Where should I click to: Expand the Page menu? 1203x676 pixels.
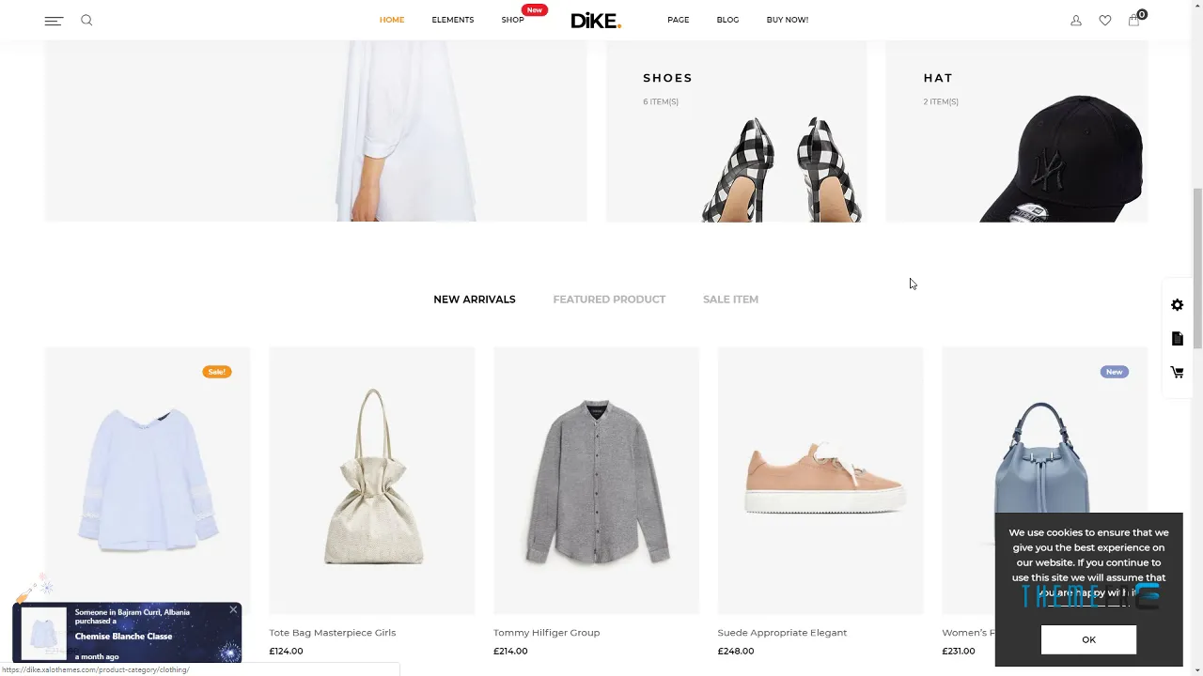point(679,20)
